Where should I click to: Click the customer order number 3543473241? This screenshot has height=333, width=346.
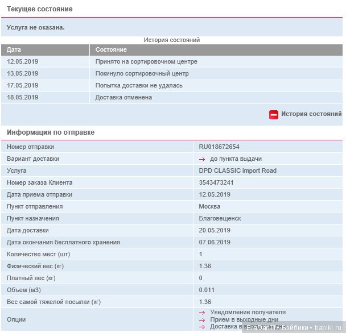coord(216,182)
